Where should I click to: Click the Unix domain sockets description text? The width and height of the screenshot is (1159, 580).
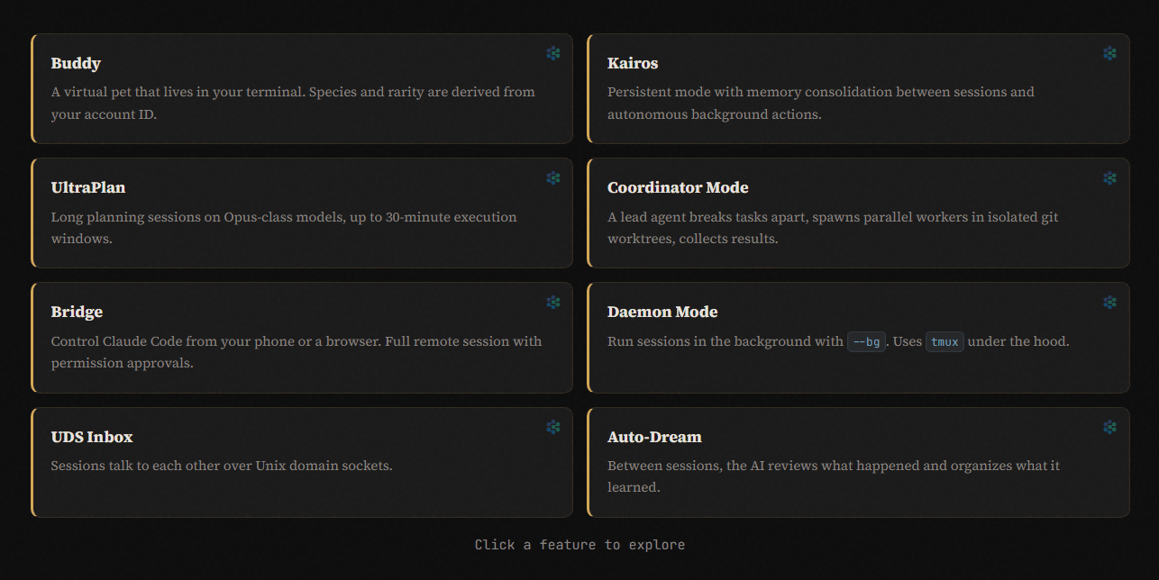[222, 466]
